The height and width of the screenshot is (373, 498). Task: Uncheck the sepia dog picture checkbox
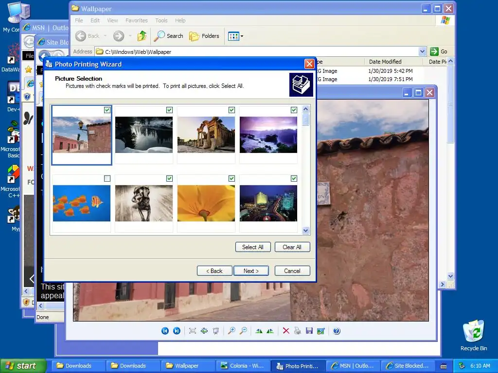tap(169, 179)
